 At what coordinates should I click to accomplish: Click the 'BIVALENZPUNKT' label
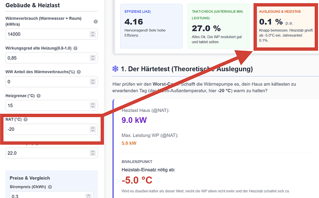point(137,162)
